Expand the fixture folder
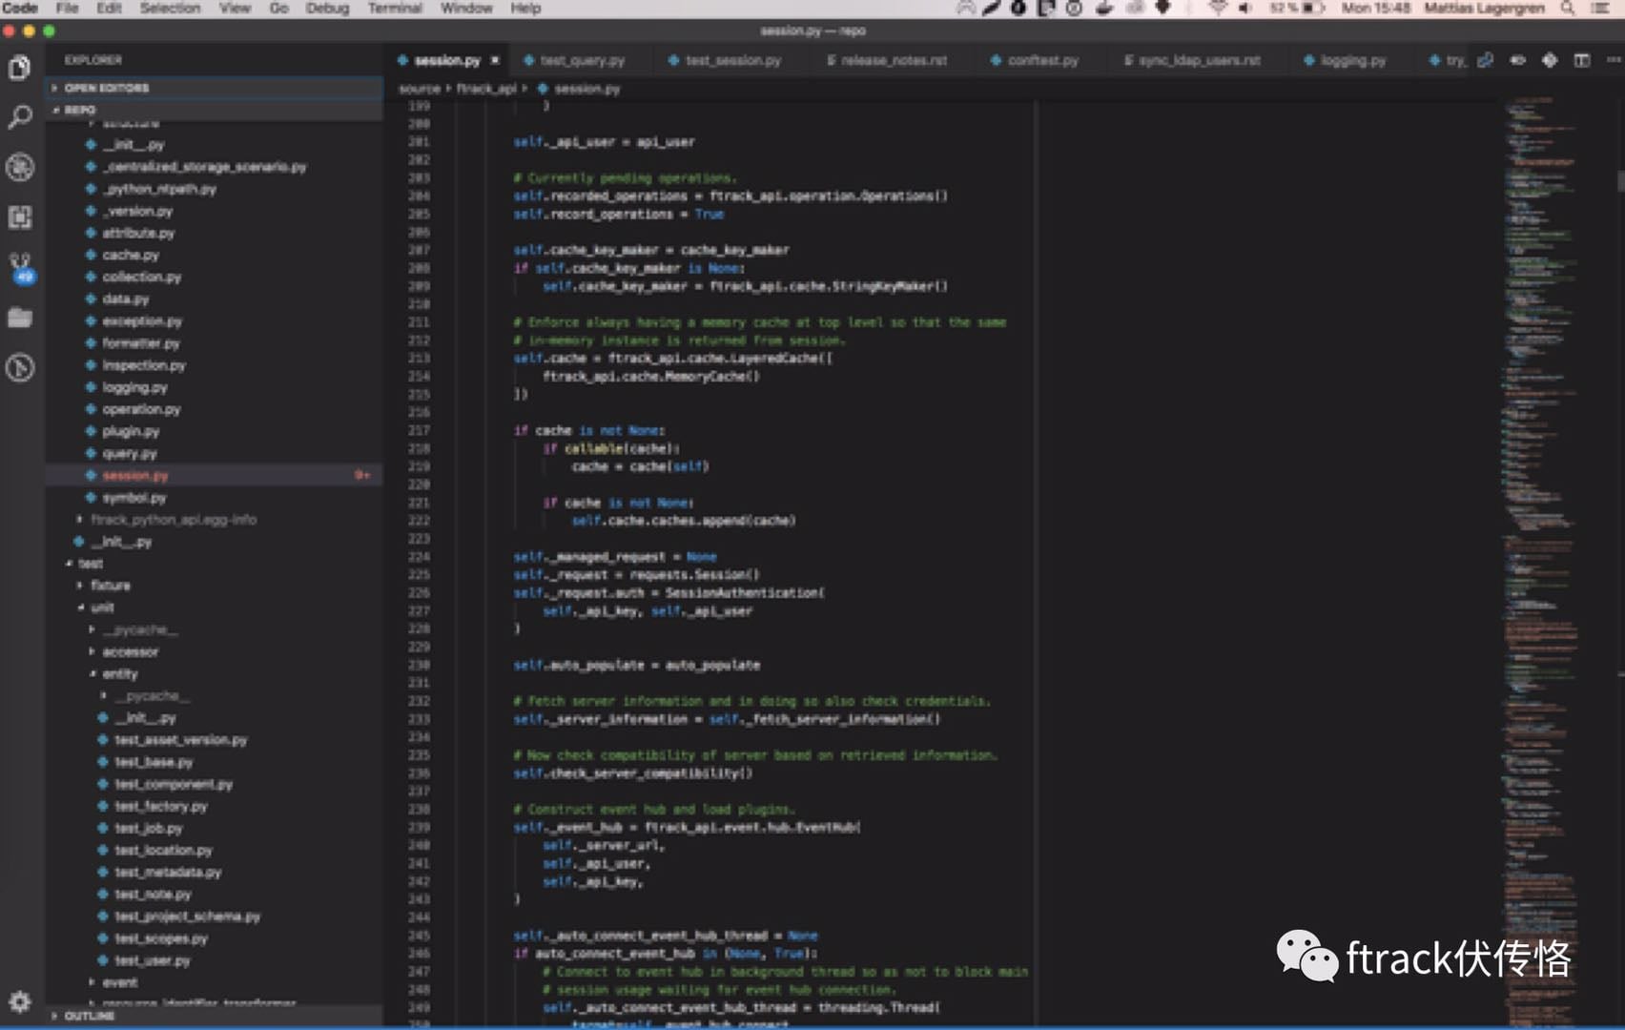Viewport: 1625px width, 1030px height. pos(110,586)
